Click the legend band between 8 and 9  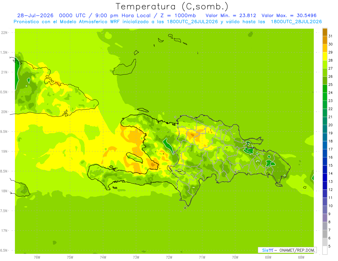click(325, 218)
